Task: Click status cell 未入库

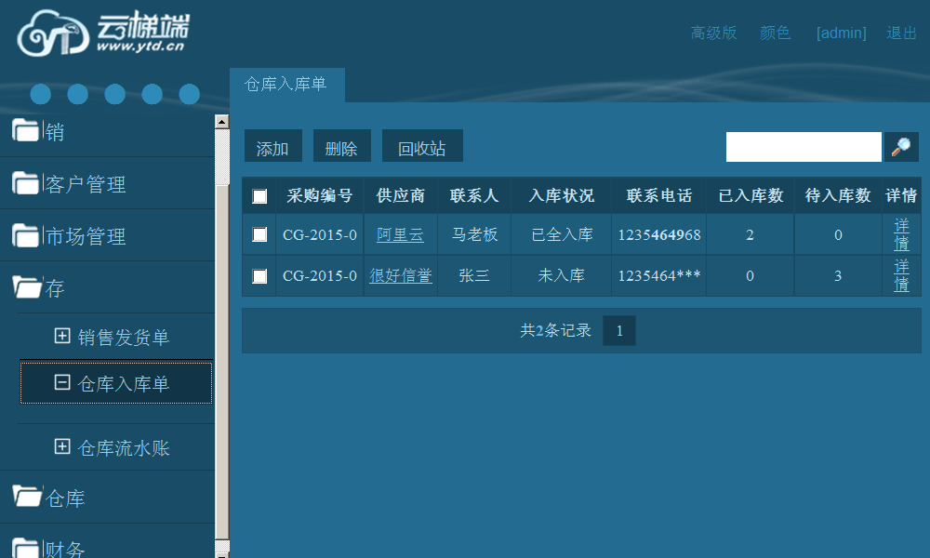Action: [561, 275]
